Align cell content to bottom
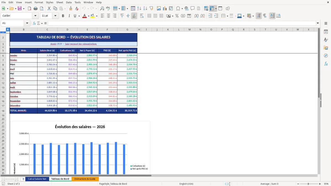 click(134, 16)
